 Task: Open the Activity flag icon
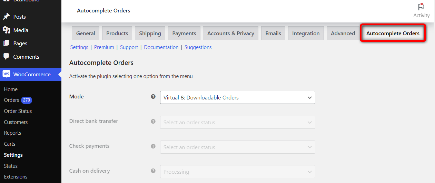pos(421,7)
